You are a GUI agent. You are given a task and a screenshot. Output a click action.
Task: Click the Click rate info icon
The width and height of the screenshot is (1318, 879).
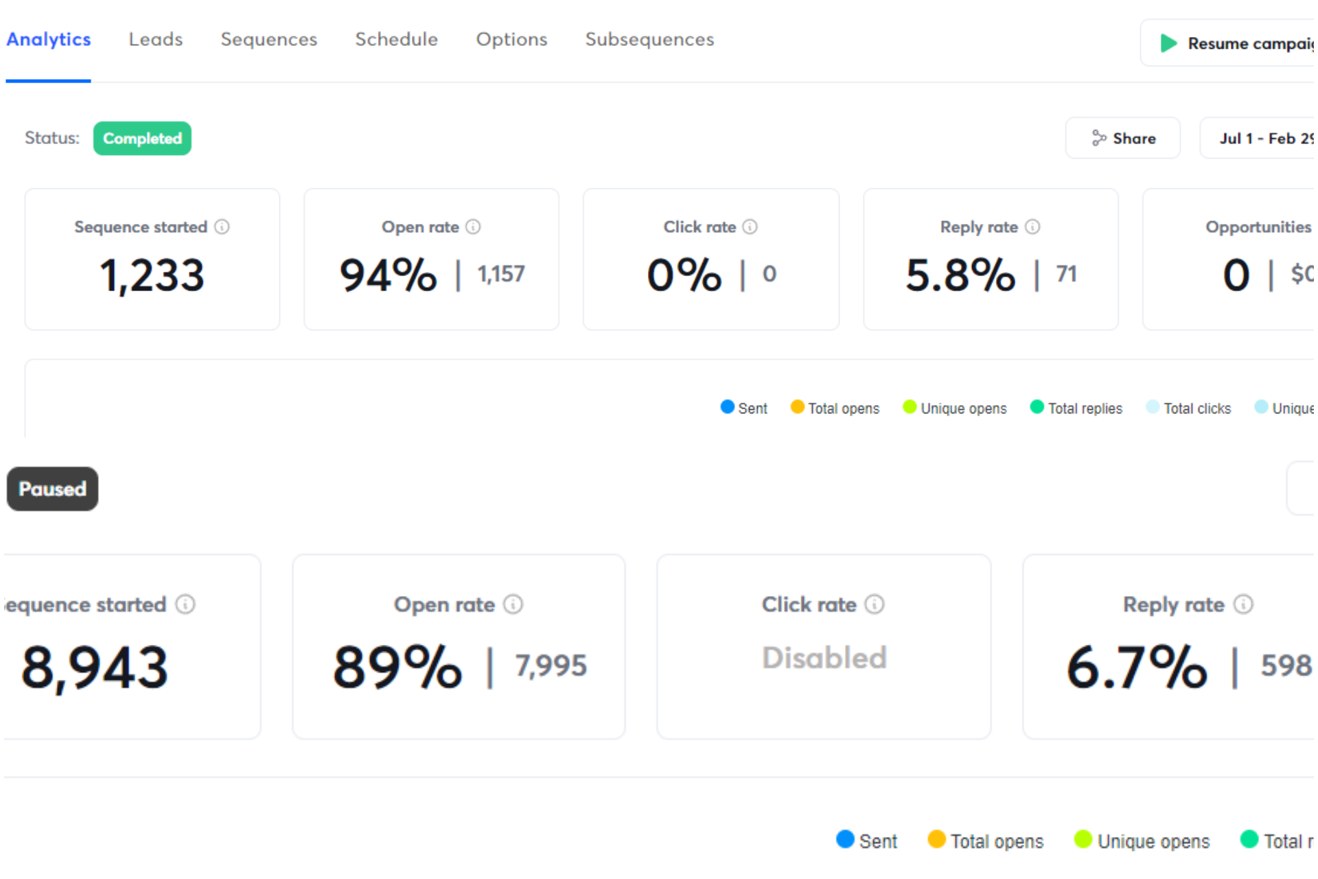tap(752, 227)
